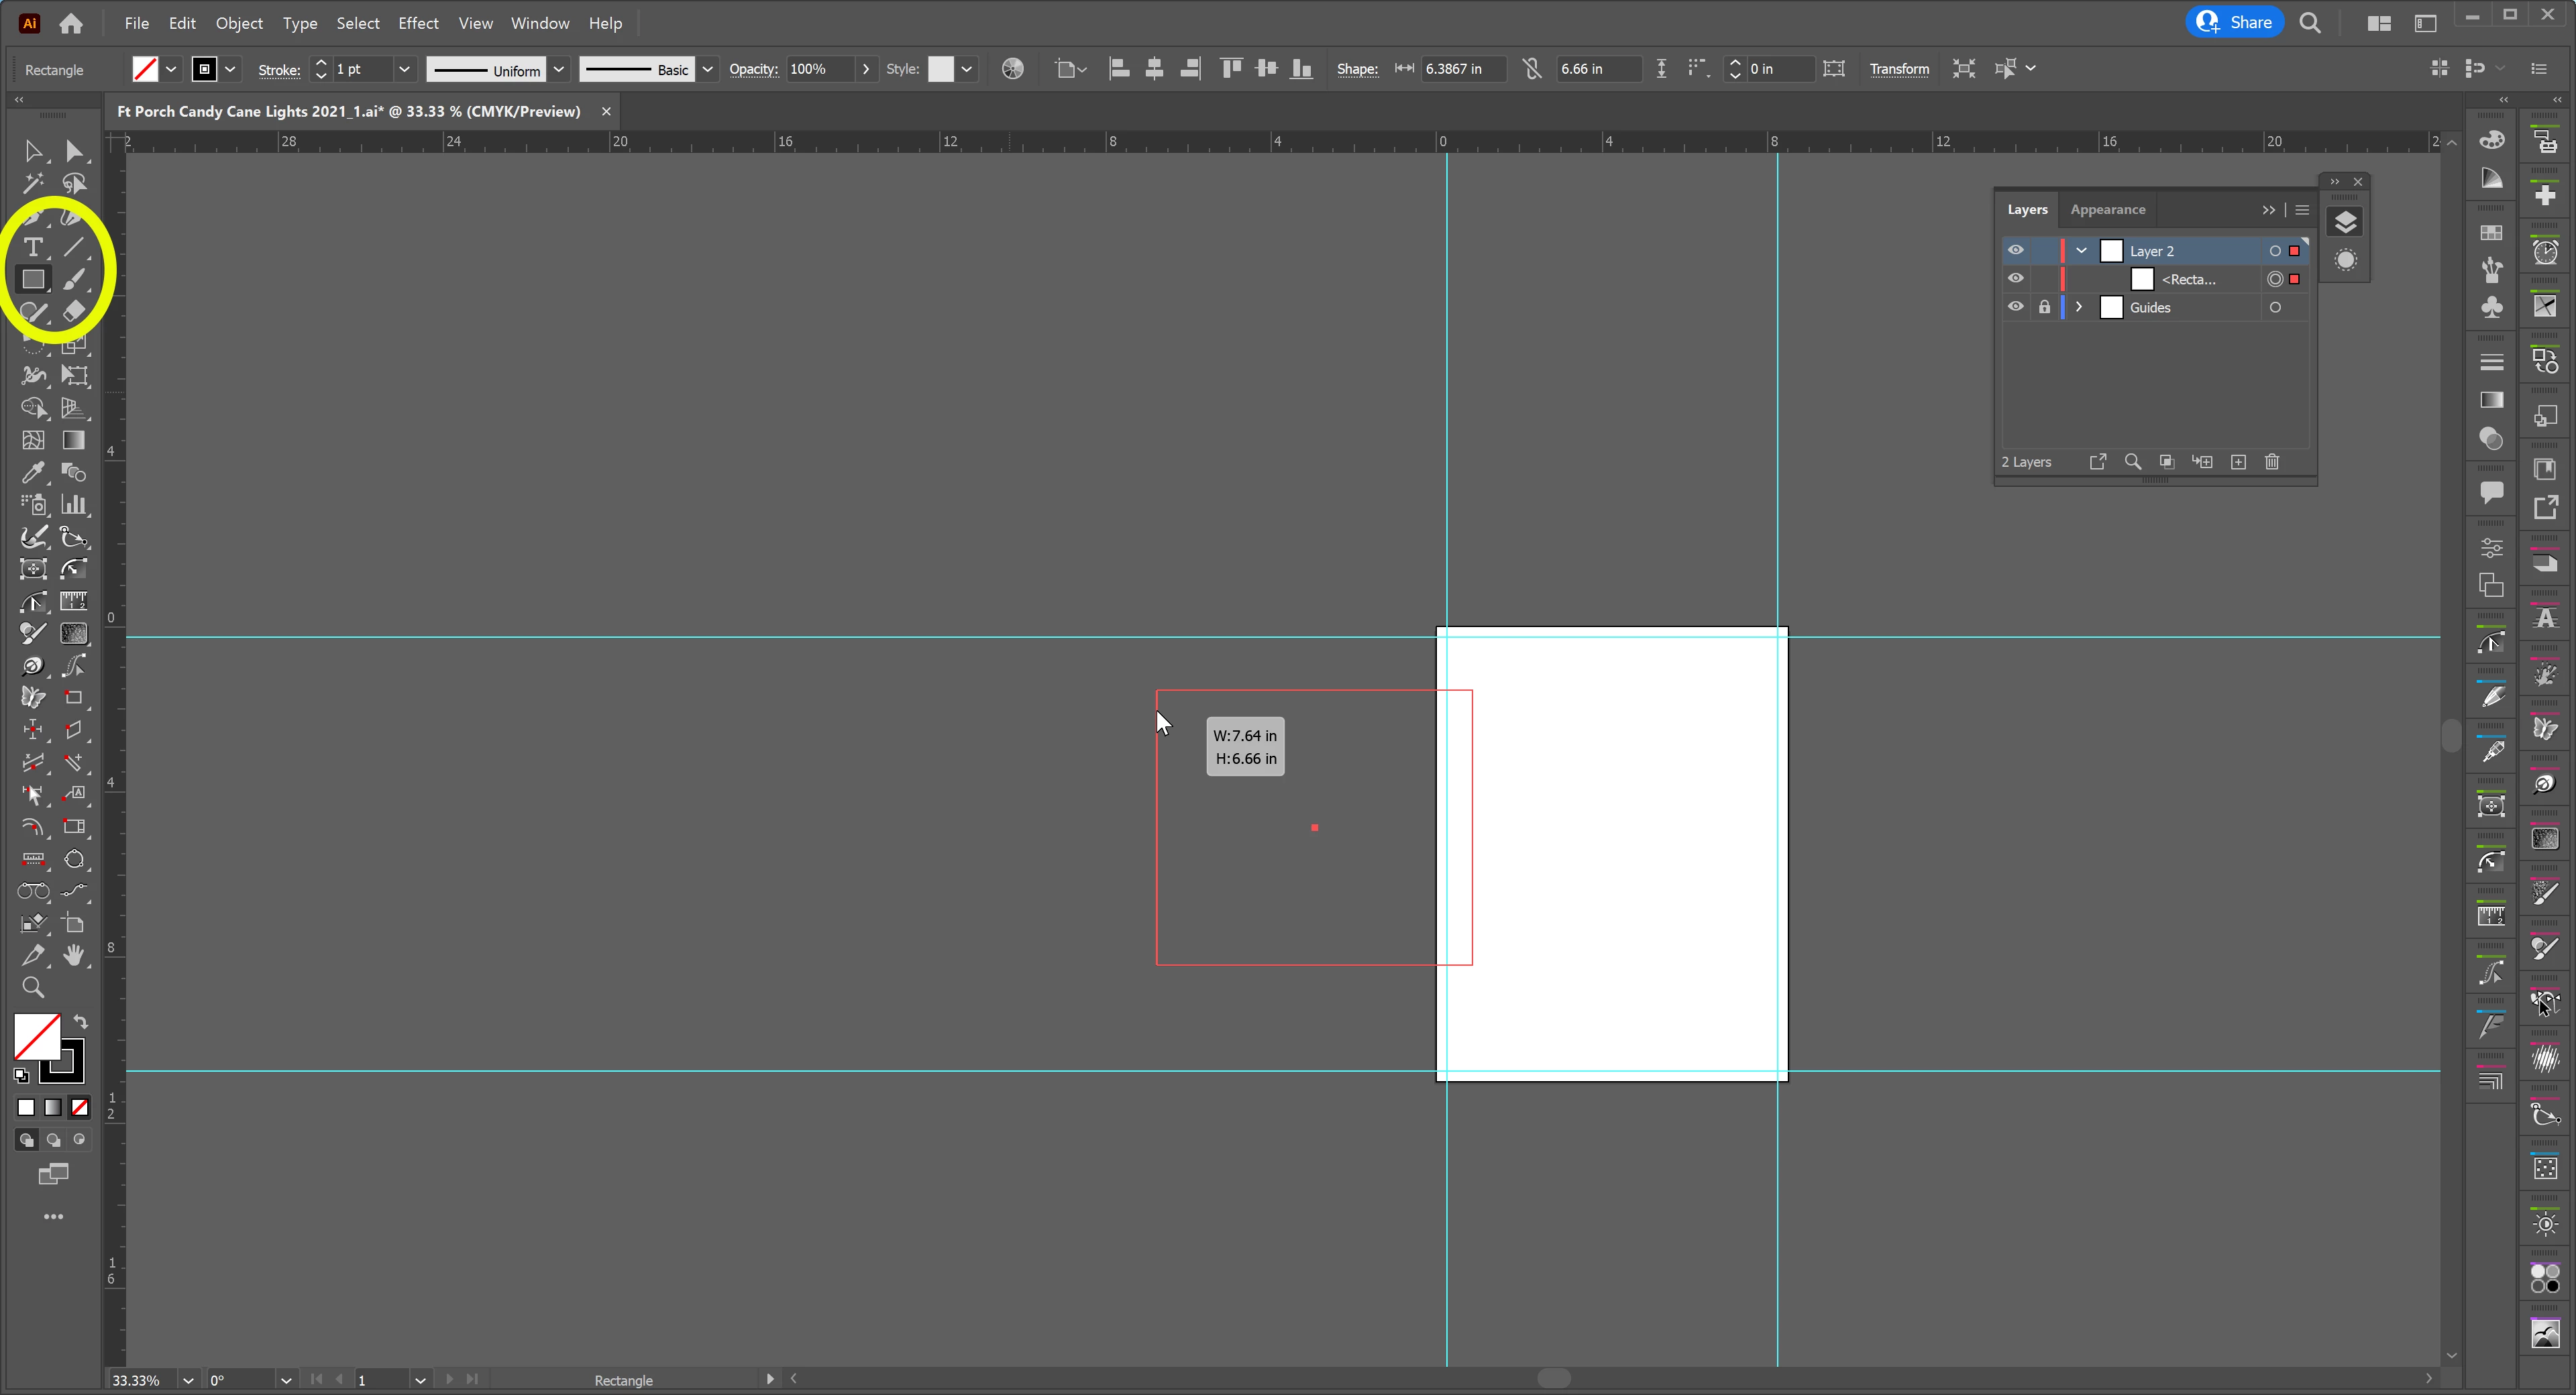The width and height of the screenshot is (2576, 1395).
Task: Click Layer 2 target circle
Action: 2275,250
